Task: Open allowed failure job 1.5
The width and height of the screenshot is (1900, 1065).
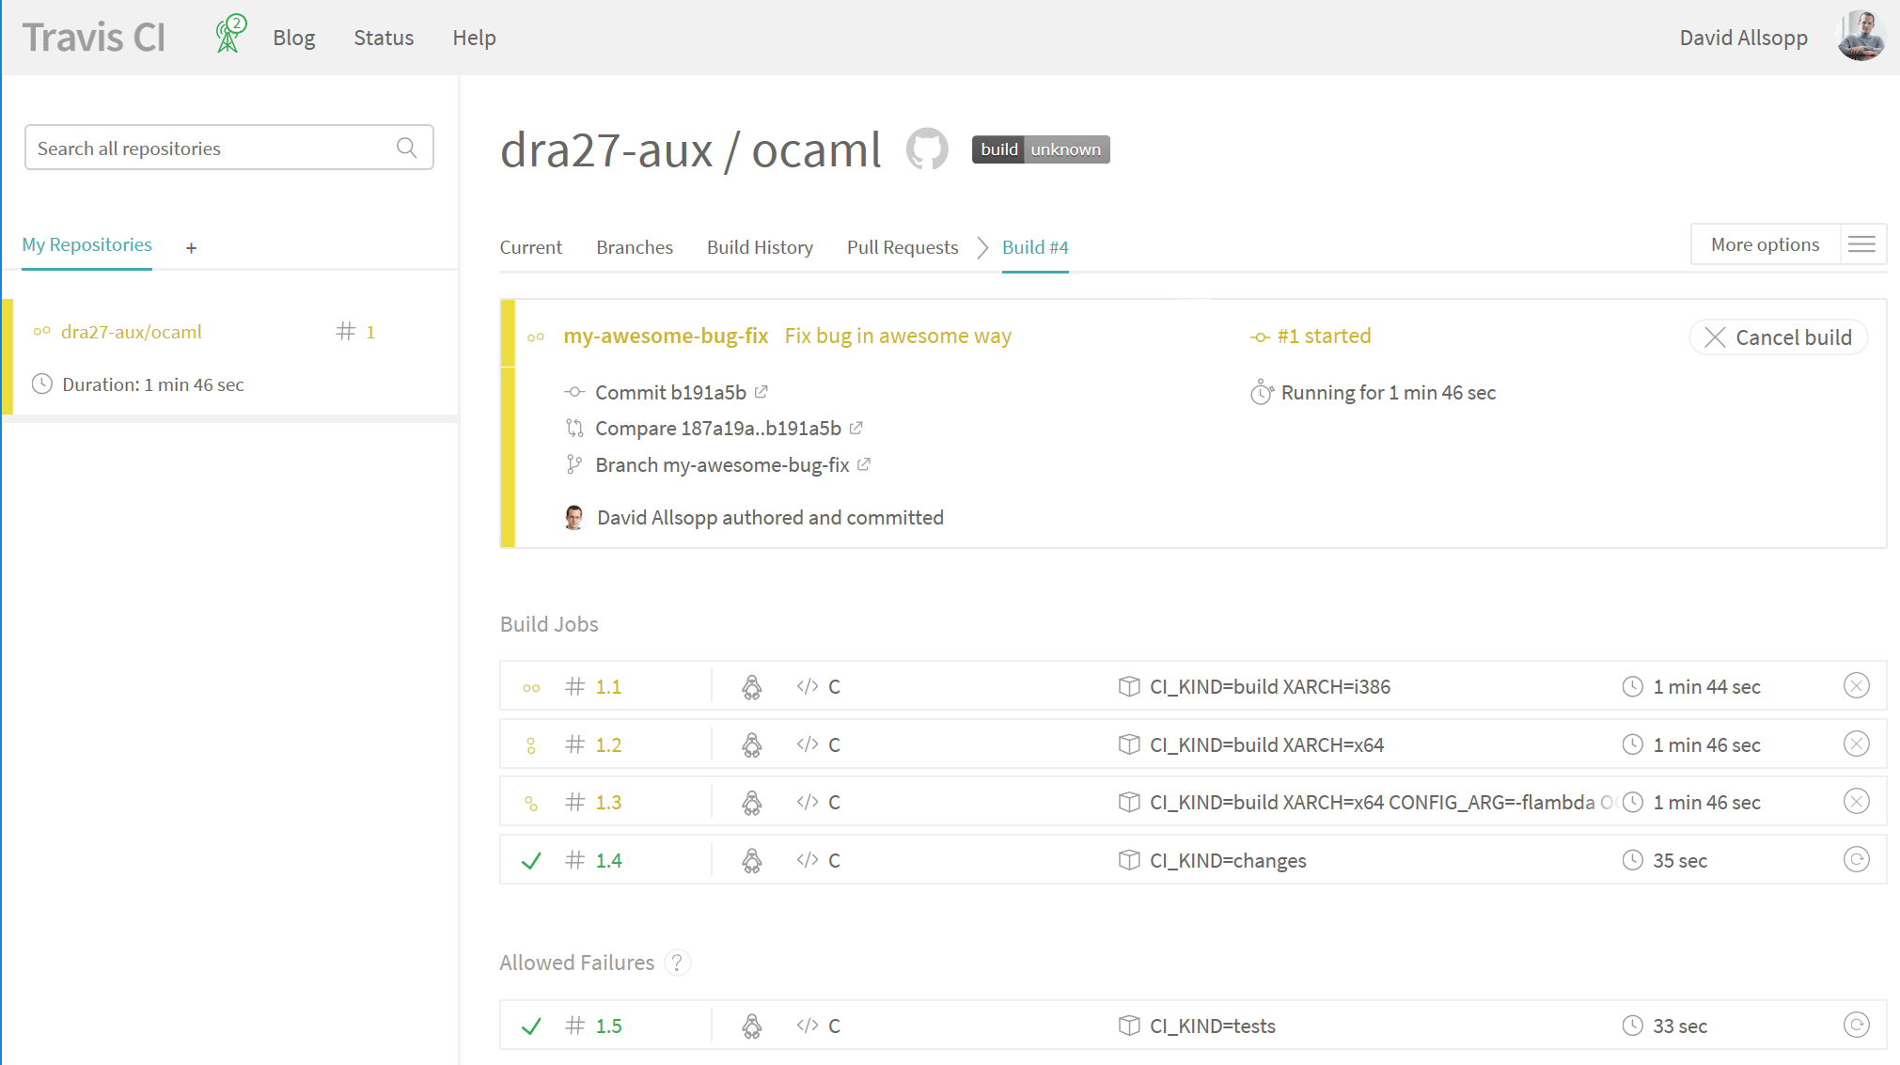Action: point(608,1026)
